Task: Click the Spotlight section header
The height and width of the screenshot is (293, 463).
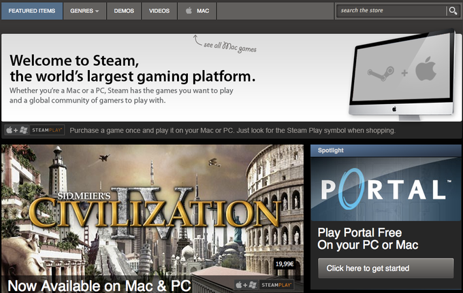Action: click(x=386, y=150)
